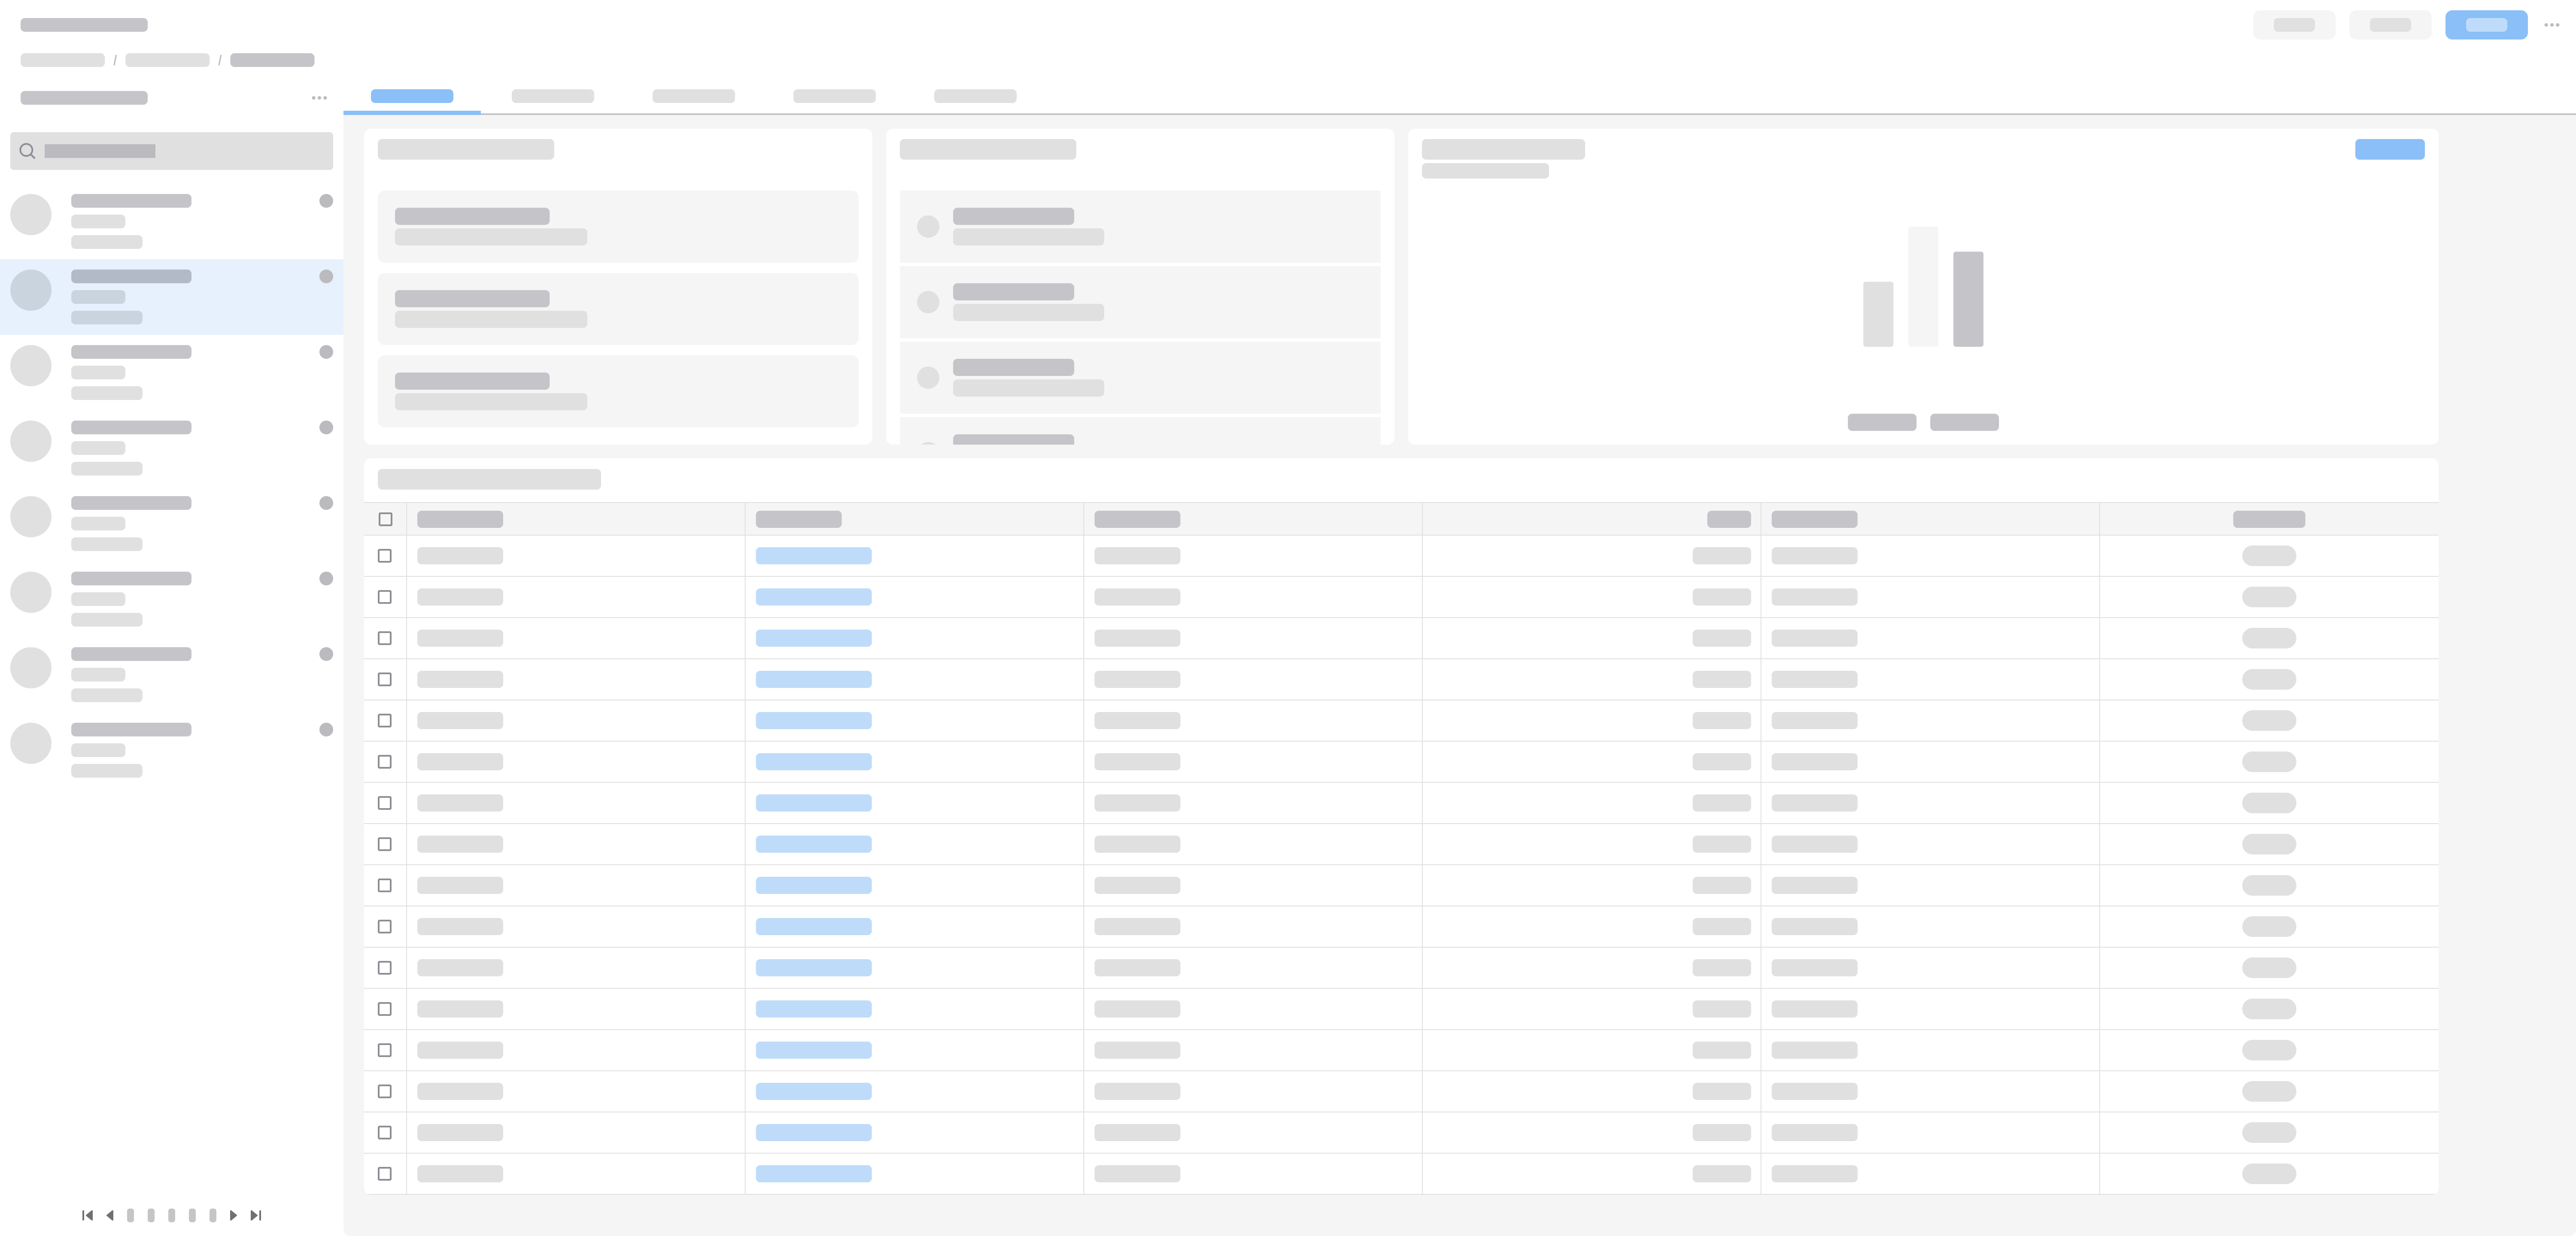Select the first sidebar list item avatar
The height and width of the screenshot is (1236, 2576).
pyautogui.click(x=31, y=215)
